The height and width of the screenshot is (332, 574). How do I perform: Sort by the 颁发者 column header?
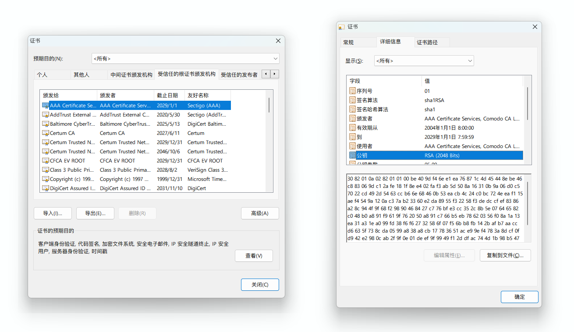(125, 95)
